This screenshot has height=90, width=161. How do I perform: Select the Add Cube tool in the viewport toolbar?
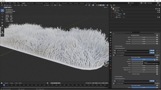[x=2, y=35]
